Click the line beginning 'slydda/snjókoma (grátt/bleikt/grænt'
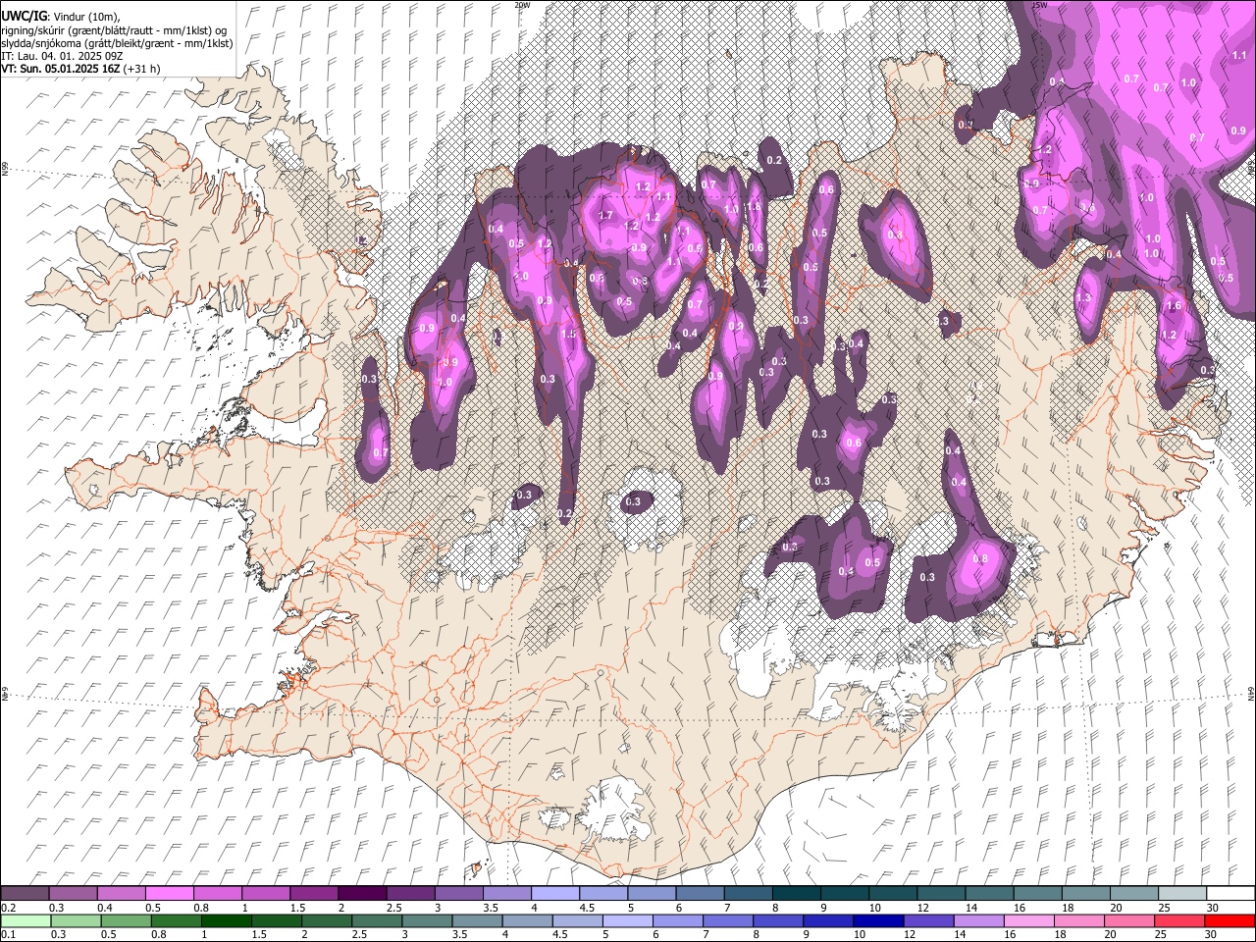1256x942 pixels. coord(118,43)
